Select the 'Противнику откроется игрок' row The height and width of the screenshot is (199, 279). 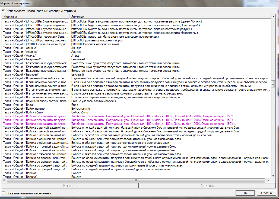point(137,40)
